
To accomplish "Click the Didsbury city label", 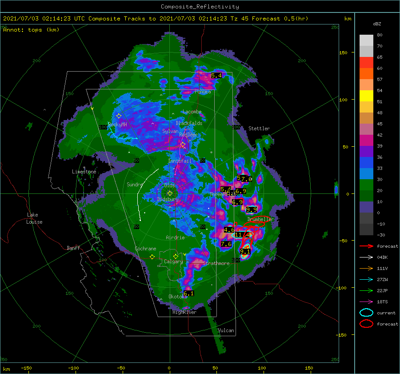I will (x=168, y=199).
